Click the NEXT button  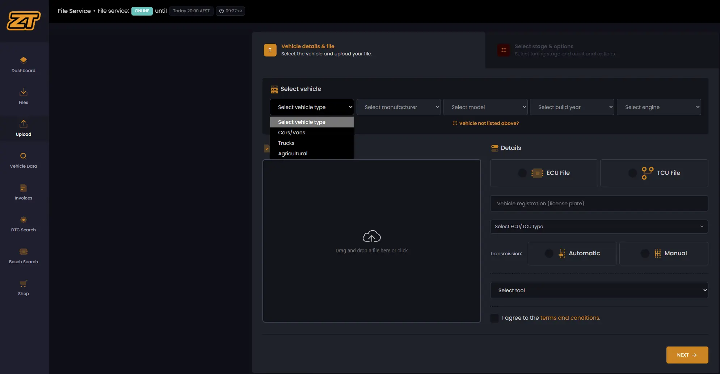pos(687,355)
